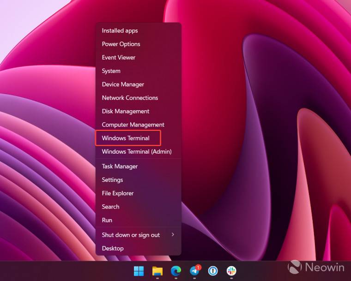Open Settings from the context menu
351x281 pixels.
(x=112, y=179)
